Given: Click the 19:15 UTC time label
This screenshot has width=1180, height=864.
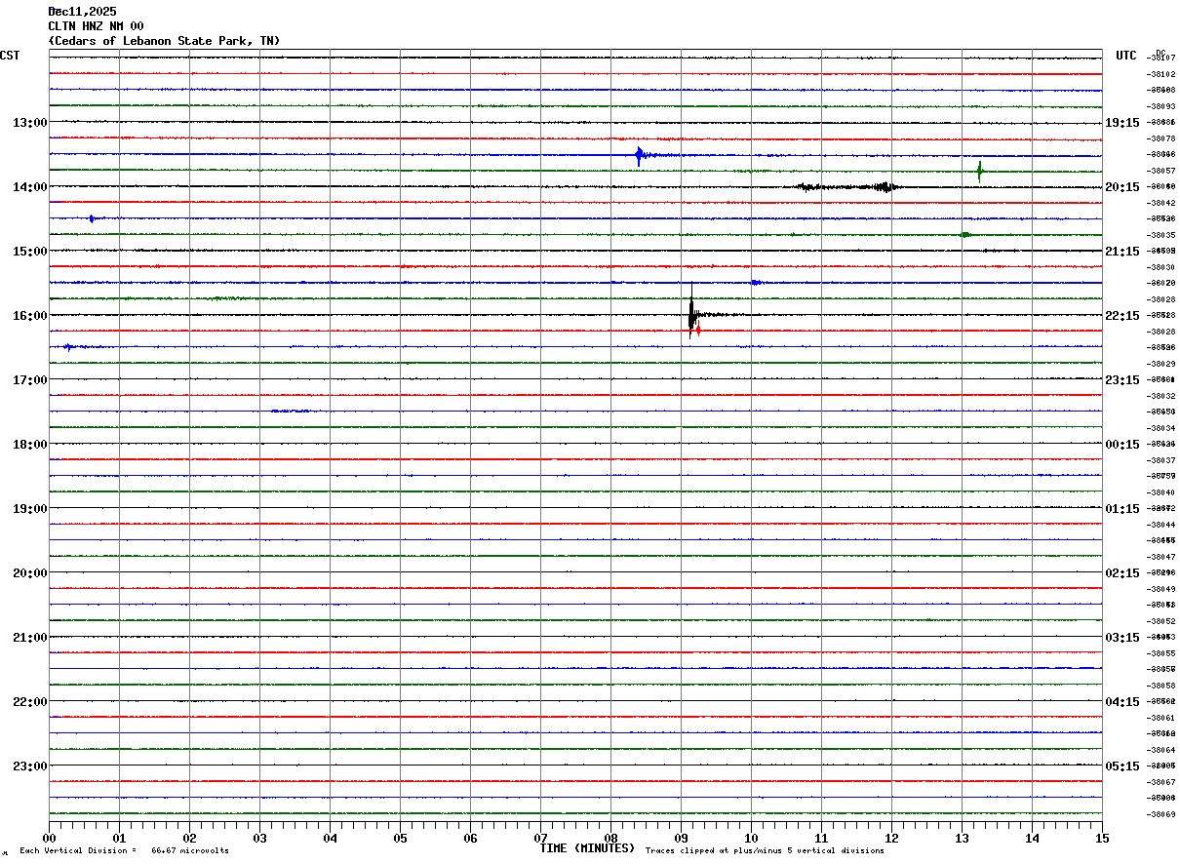Looking at the screenshot, I should (1121, 122).
